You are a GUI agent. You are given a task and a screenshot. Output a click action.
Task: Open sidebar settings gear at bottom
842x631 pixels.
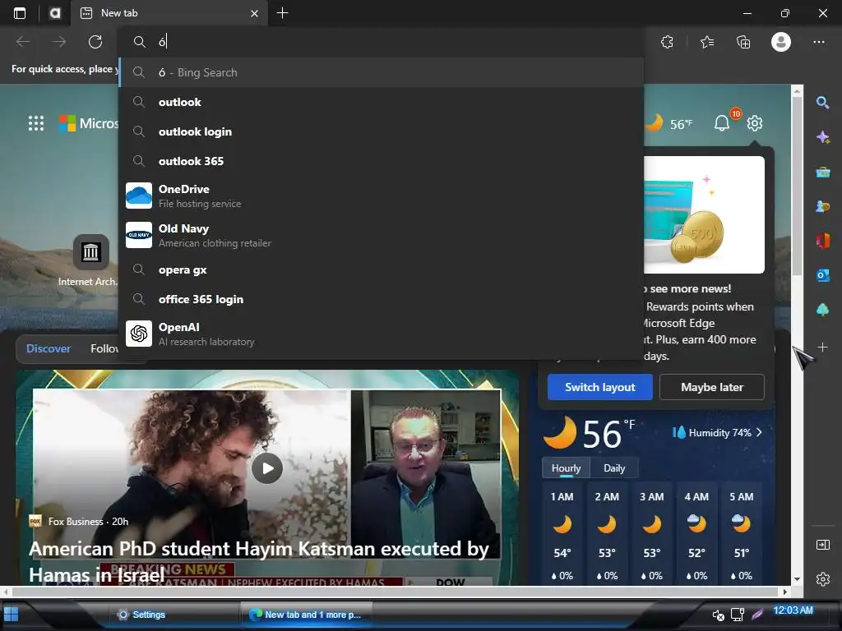[x=822, y=579]
